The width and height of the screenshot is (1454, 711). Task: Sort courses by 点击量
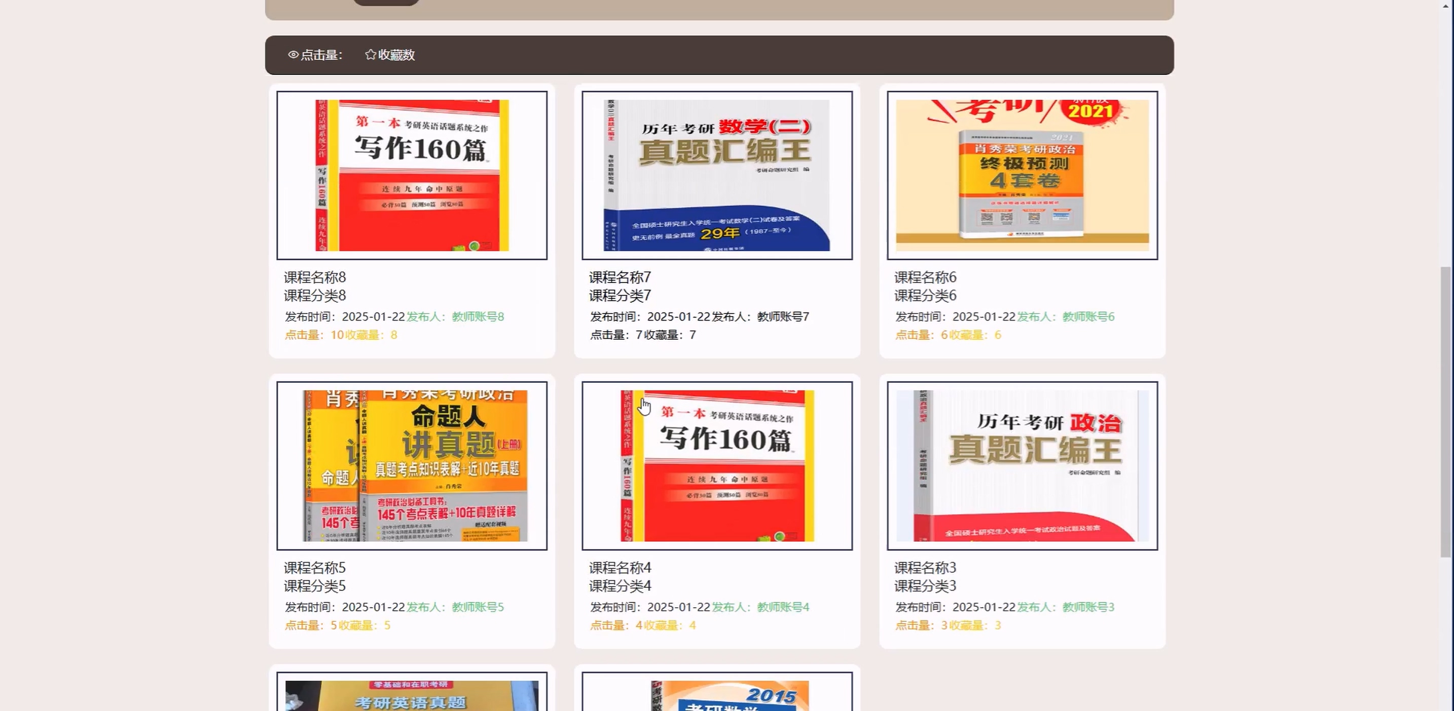click(320, 55)
